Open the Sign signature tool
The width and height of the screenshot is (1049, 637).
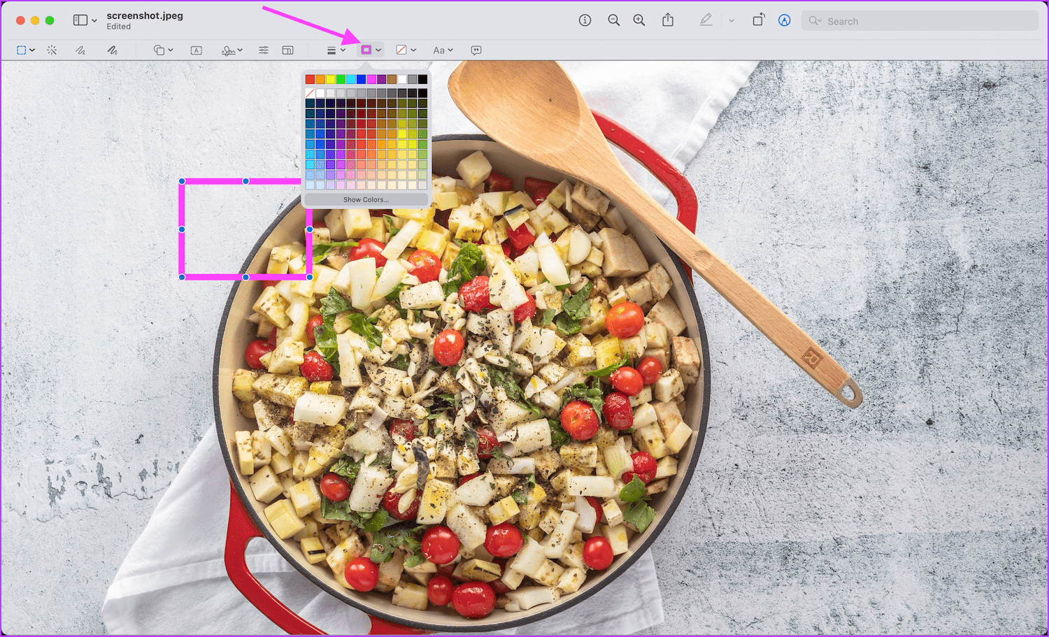[228, 50]
